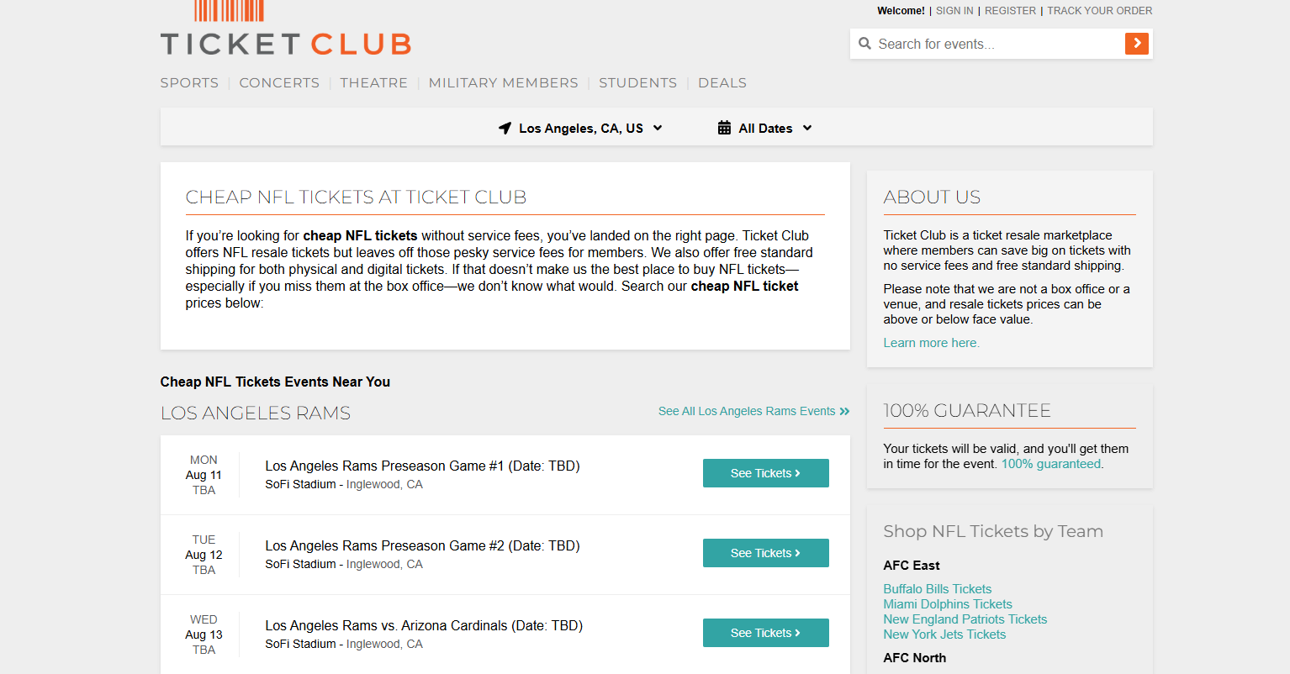Click Shop NFL Tickets by Team heading
Image resolution: width=1290 pixels, height=674 pixels.
(x=993, y=531)
